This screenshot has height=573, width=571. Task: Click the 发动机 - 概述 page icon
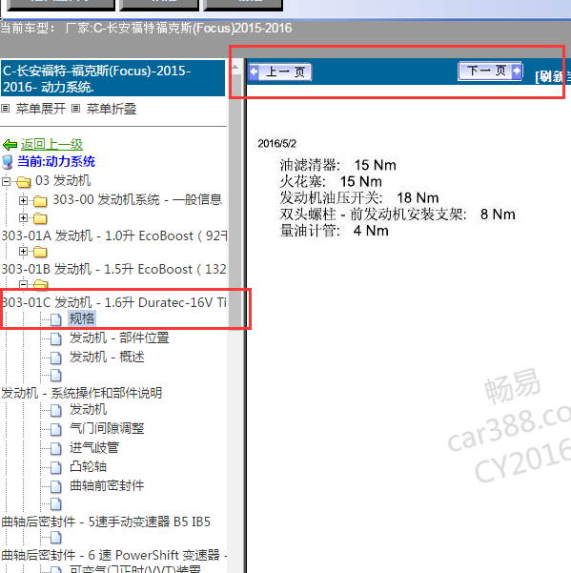[x=55, y=358]
